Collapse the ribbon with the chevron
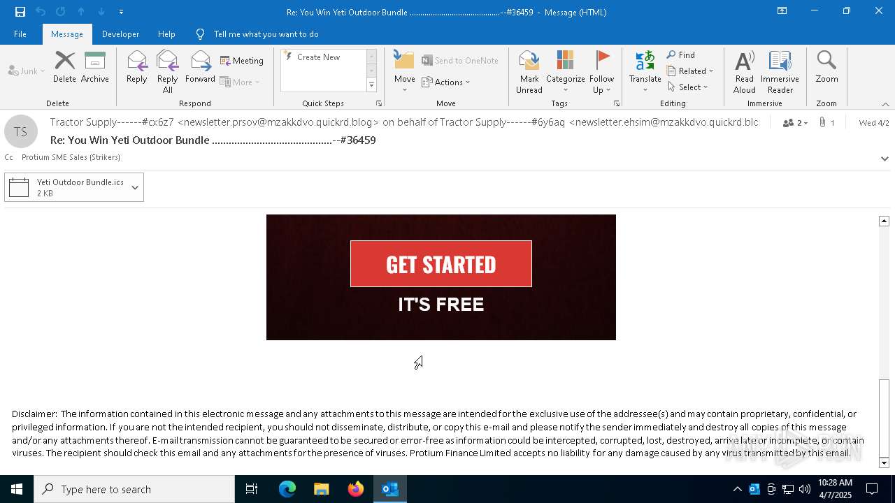 (x=885, y=104)
